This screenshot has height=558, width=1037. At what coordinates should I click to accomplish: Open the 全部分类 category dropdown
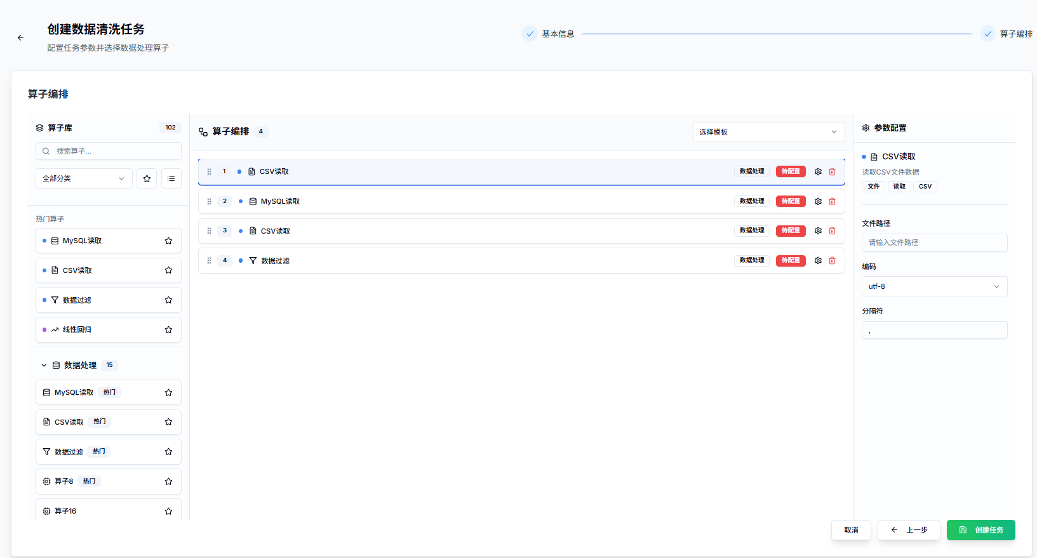pyautogui.click(x=83, y=179)
